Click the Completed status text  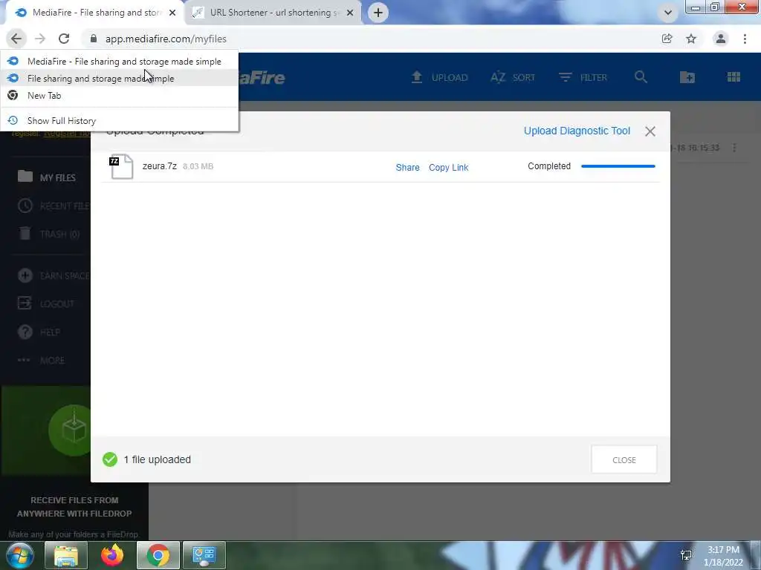click(x=549, y=166)
